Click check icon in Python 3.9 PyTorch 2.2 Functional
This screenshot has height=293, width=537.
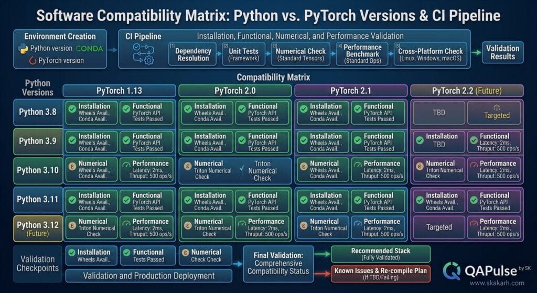click(474, 140)
